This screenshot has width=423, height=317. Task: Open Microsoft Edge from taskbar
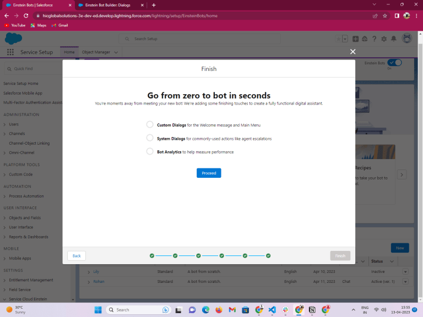(x=205, y=310)
